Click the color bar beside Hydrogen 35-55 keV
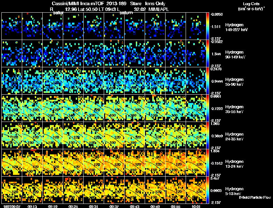This screenshot has height=208, width=273. [x=207, y=108]
